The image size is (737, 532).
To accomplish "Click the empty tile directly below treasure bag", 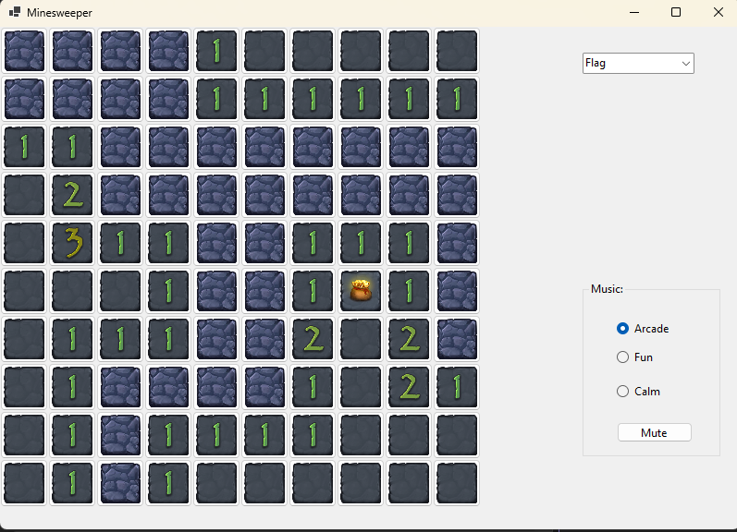I will 361,339.
